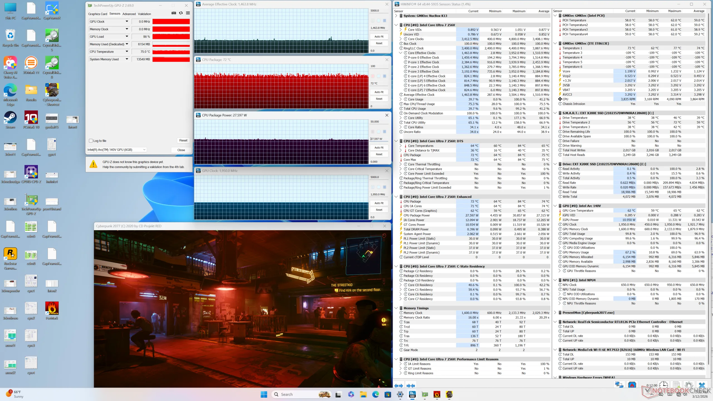The width and height of the screenshot is (713, 401).
Task: Click HWiNFO network remote monitoring icon
Action: pyautogui.click(x=619, y=385)
